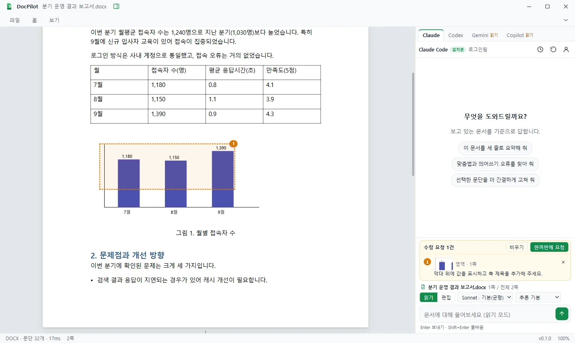Remove the 영역 · 1쪽 edit request

click(563, 262)
